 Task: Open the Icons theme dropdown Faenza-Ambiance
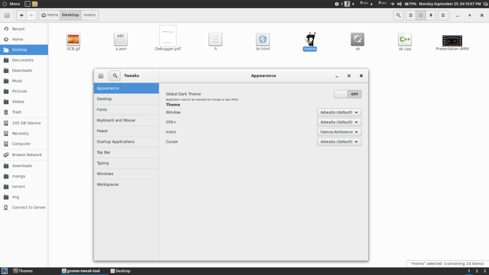point(339,132)
